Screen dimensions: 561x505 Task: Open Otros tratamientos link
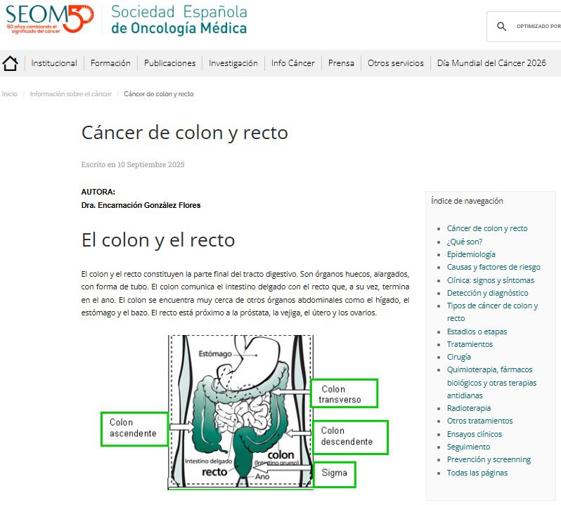click(479, 421)
